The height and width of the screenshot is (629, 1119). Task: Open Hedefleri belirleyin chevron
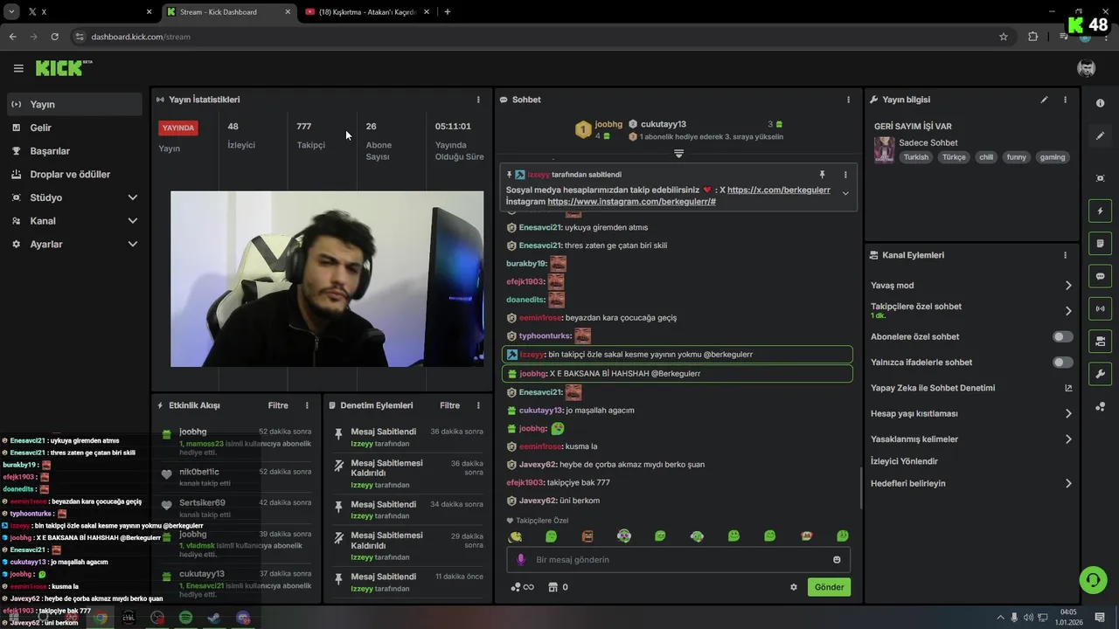pyautogui.click(x=1068, y=483)
